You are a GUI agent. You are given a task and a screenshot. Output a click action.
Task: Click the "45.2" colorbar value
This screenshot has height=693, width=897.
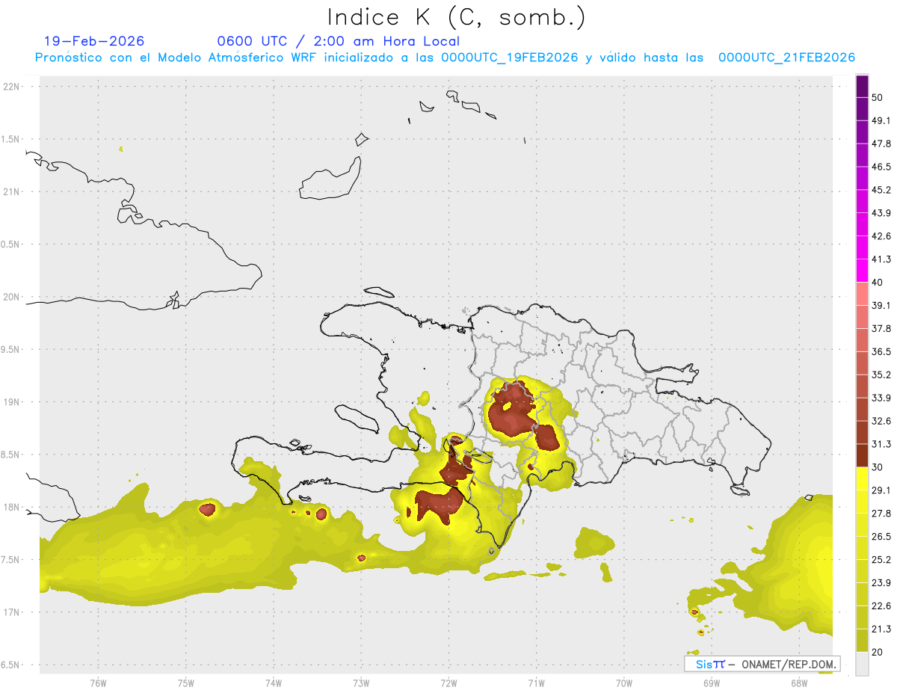point(881,190)
